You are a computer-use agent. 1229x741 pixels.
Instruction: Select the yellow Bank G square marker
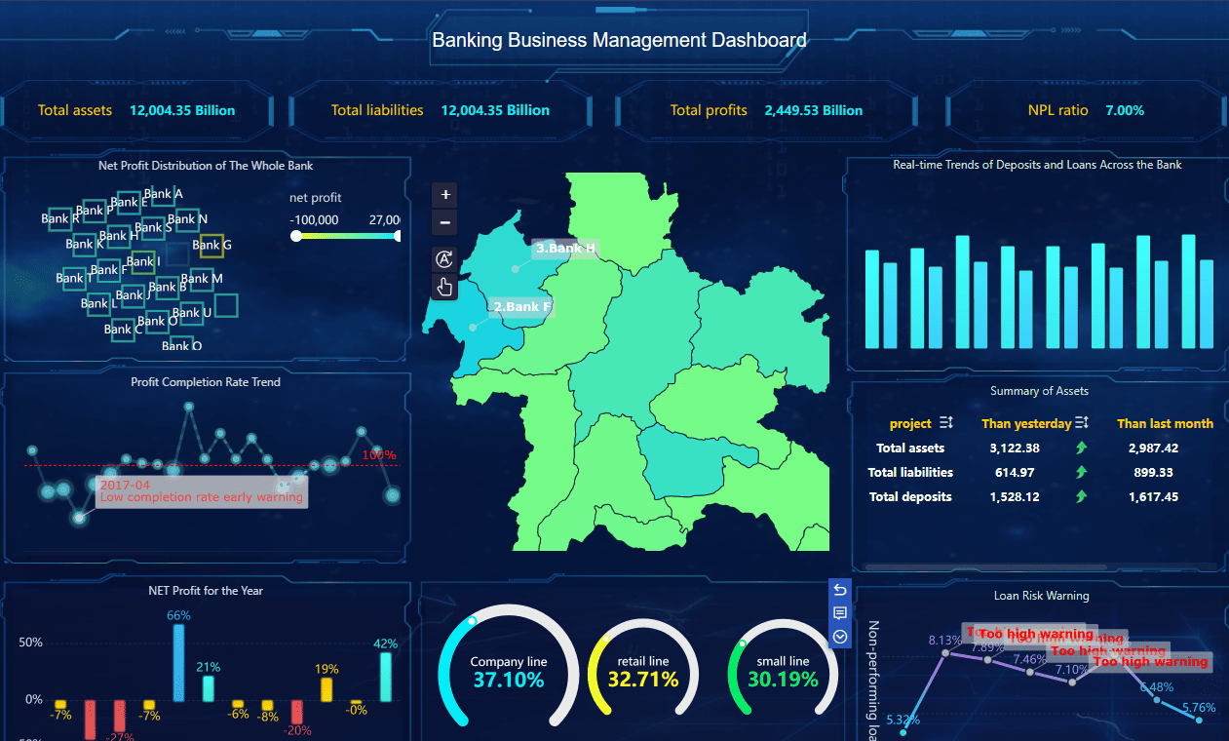[211, 246]
